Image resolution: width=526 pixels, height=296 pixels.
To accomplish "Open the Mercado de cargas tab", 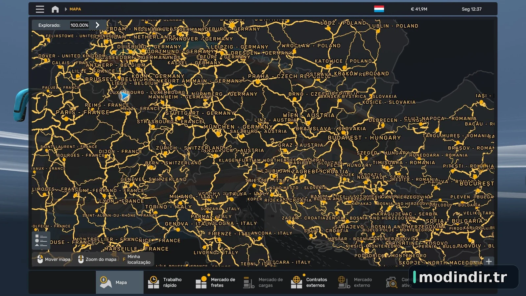I will pyautogui.click(x=262, y=282).
